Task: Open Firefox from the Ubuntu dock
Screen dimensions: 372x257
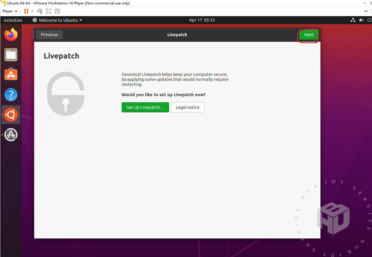Action: point(11,35)
